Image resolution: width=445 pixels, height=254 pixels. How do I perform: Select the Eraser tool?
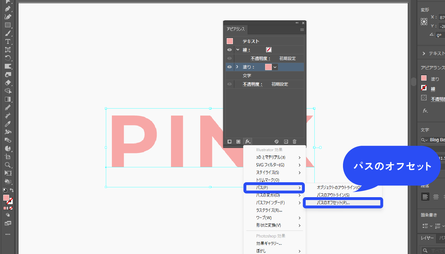[8, 83]
